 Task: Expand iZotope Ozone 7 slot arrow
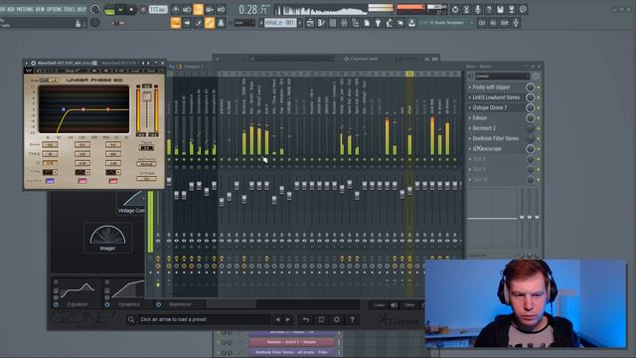pos(470,107)
